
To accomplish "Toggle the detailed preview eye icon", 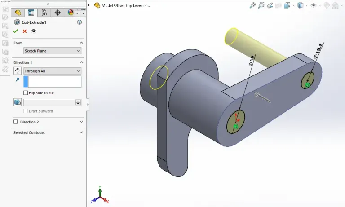I will (x=33, y=31).
